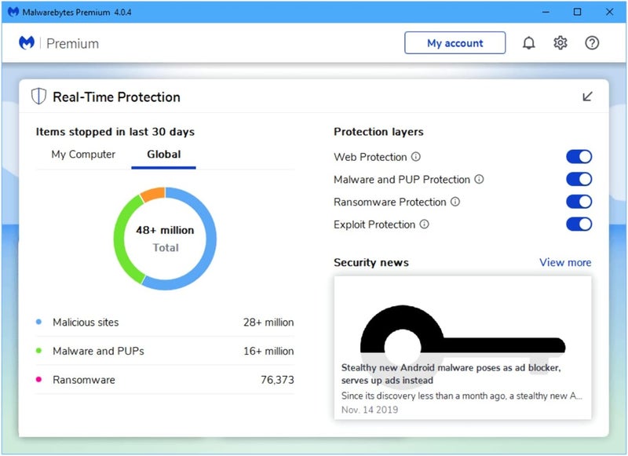628x456 pixels.
Task: Disable the Ransomware Protection switch
Action: (x=579, y=202)
